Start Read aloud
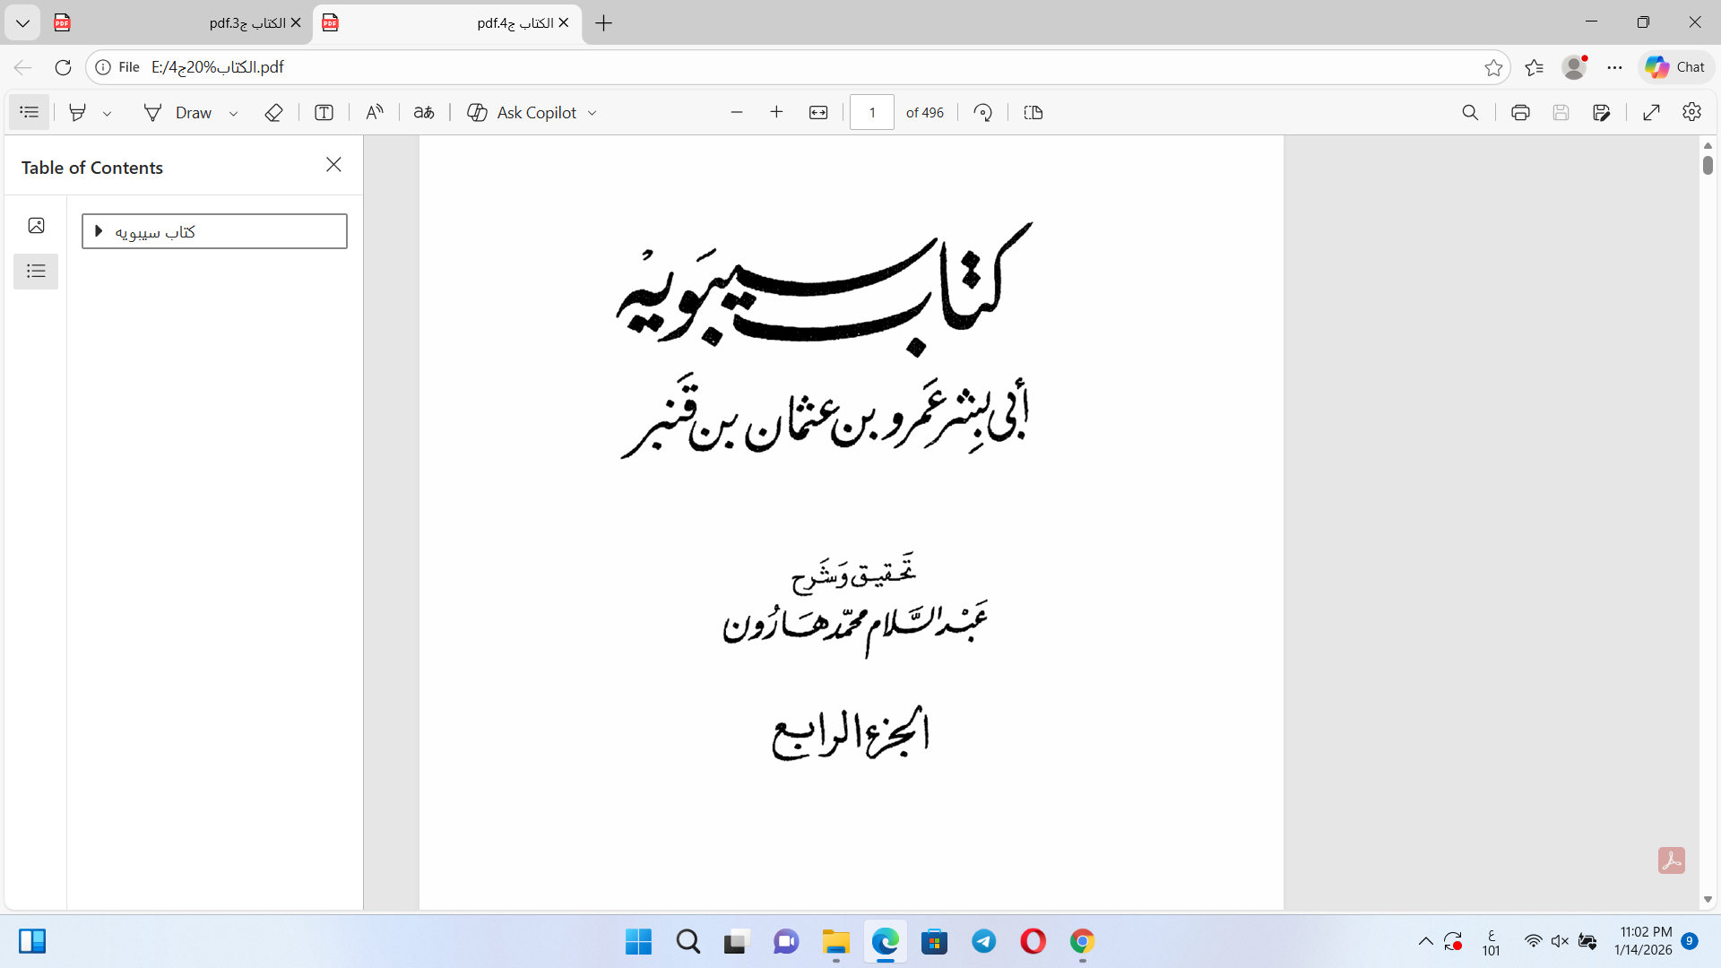This screenshot has height=968, width=1721. click(x=375, y=112)
